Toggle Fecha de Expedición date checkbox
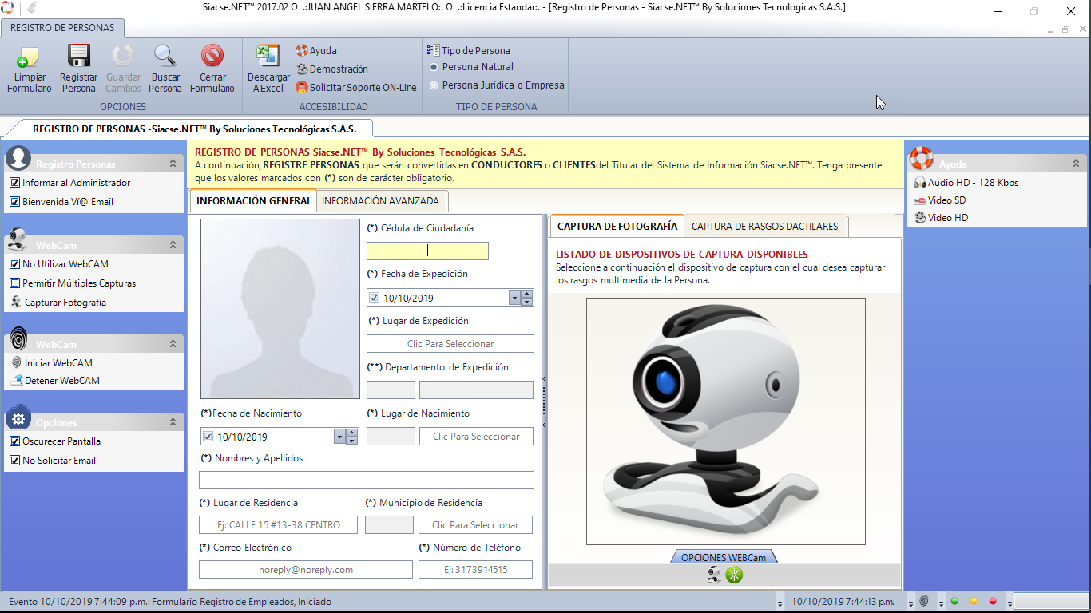 click(375, 298)
